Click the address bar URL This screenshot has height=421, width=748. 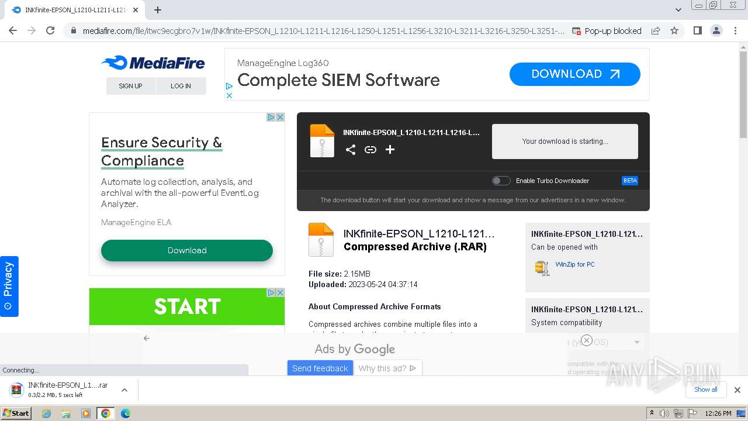pos(323,31)
